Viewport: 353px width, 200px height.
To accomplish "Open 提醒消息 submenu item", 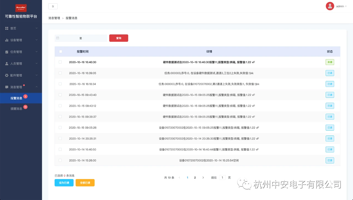I will pos(16,109).
